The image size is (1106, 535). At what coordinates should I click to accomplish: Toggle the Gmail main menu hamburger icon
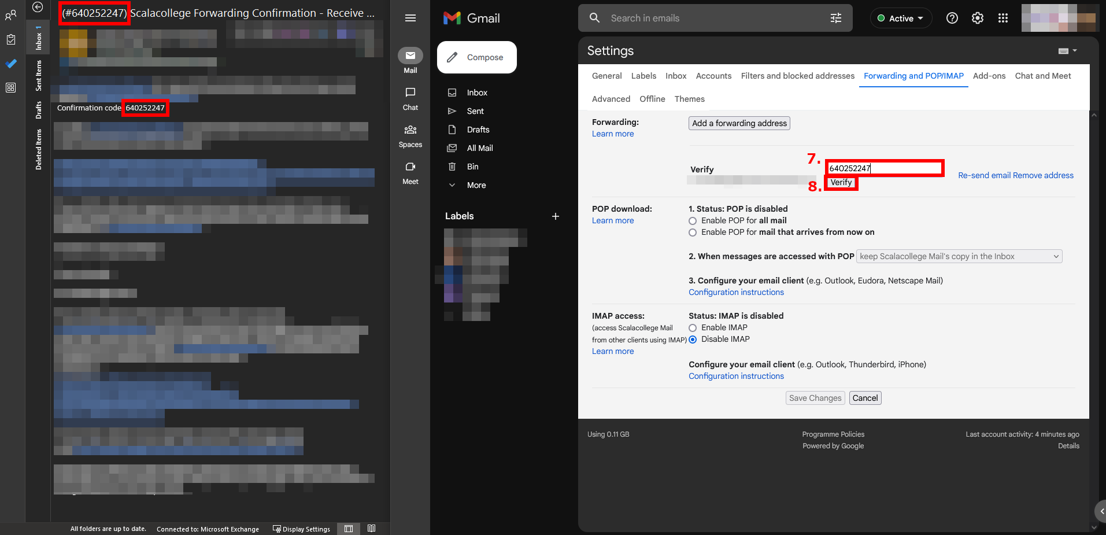pyautogui.click(x=410, y=18)
